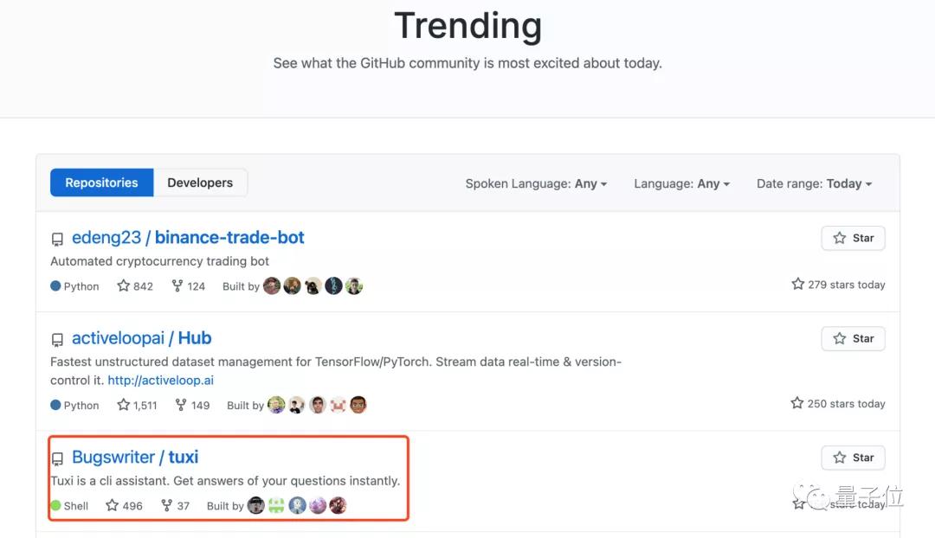Open fork list of Hub showing 149
935x538 pixels.
[192, 405]
